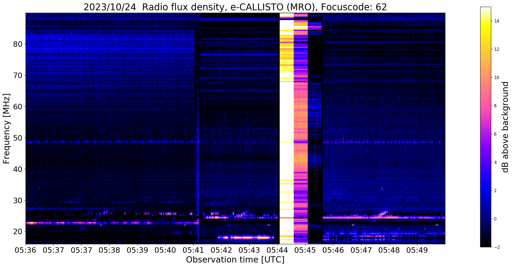Click the 80 MHz frequency tick label

click(18, 44)
